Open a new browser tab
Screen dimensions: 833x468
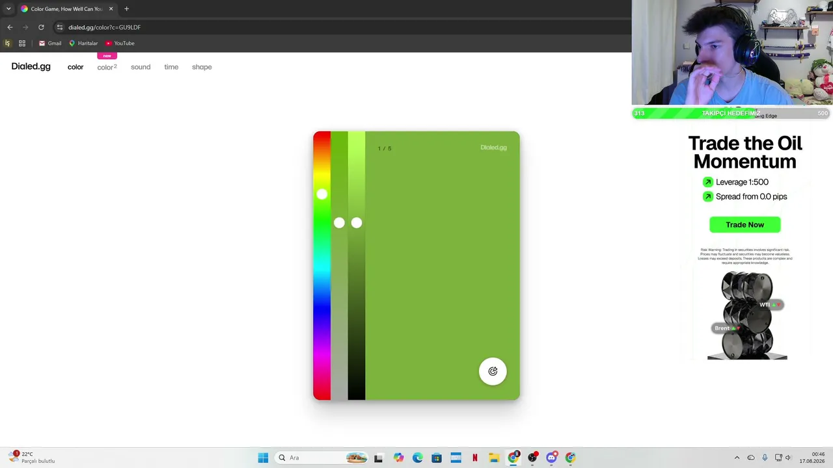tap(126, 9)
